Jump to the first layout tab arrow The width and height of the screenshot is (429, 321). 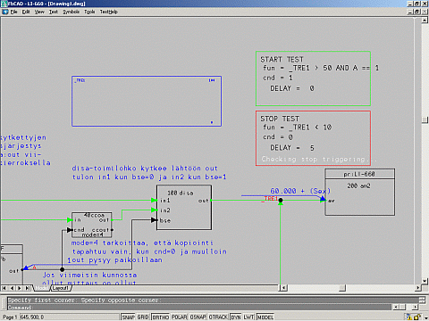click(x=4, y=288)
